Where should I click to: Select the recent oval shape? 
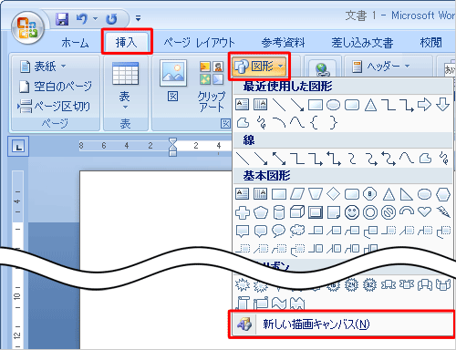pos(333,105)
